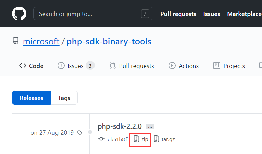This screenshot has height=154, width=262.
Task: Go to Marketplace in the header
Action: click(245, 14)
